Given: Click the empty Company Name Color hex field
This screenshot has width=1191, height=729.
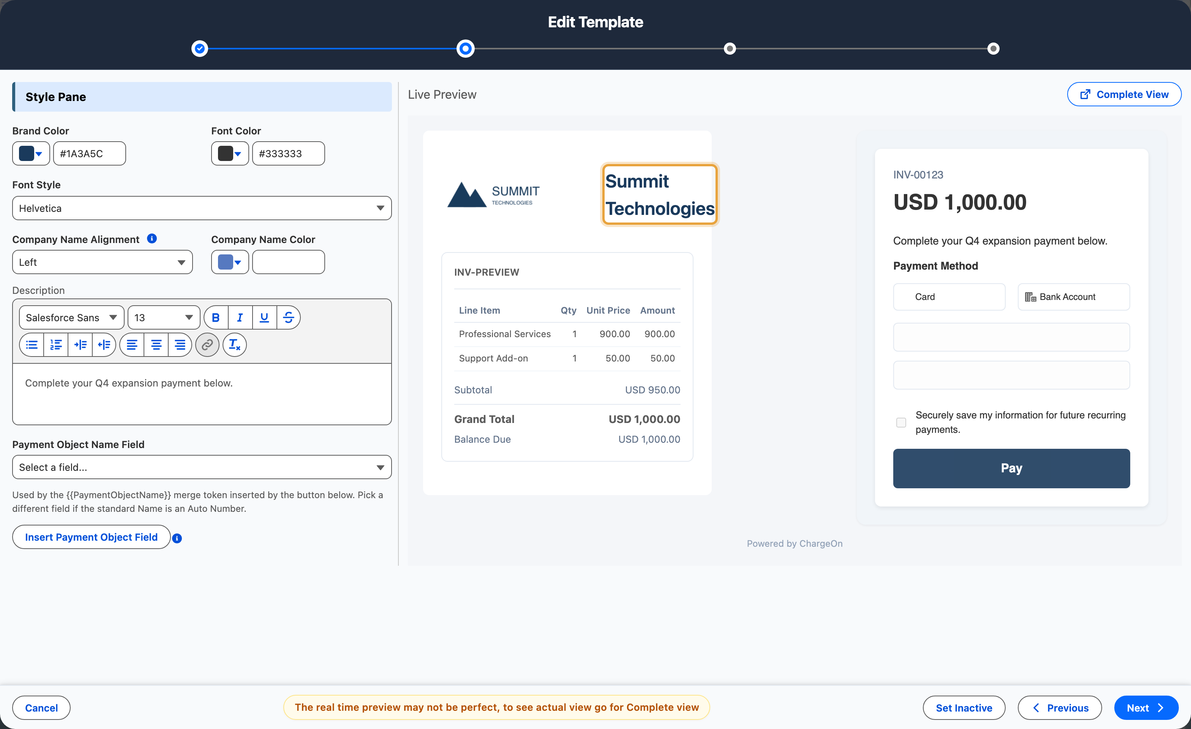Looking at the screenshot, I should point(289,262).
